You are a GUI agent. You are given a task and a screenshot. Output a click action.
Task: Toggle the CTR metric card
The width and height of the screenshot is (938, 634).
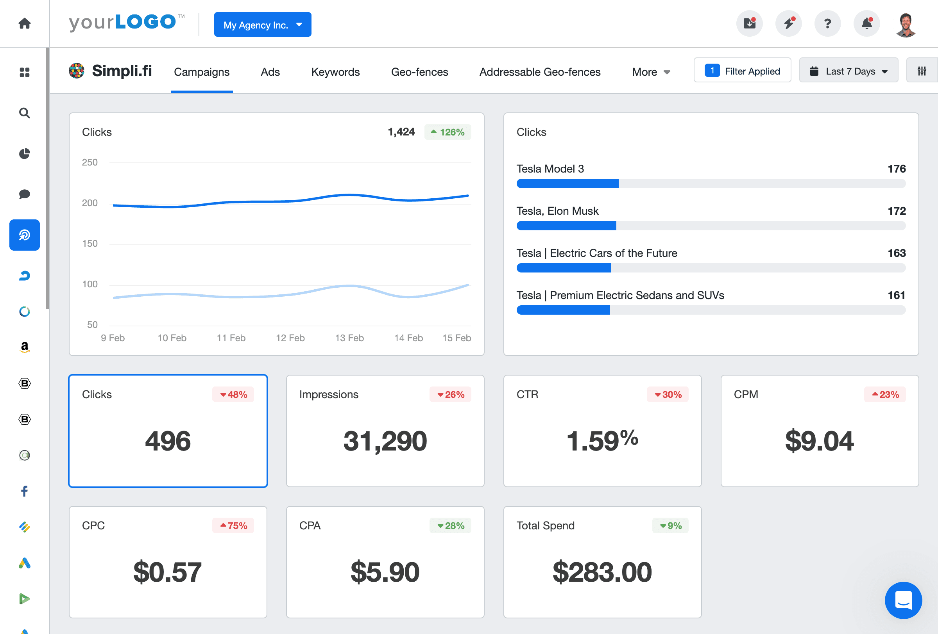click(x=602, y=432)
